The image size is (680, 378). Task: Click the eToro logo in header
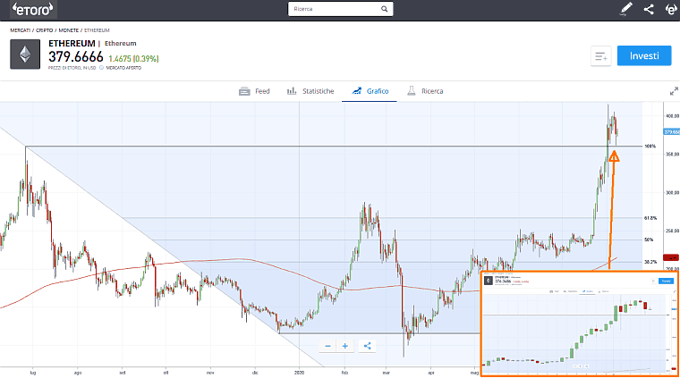point(35,10)
